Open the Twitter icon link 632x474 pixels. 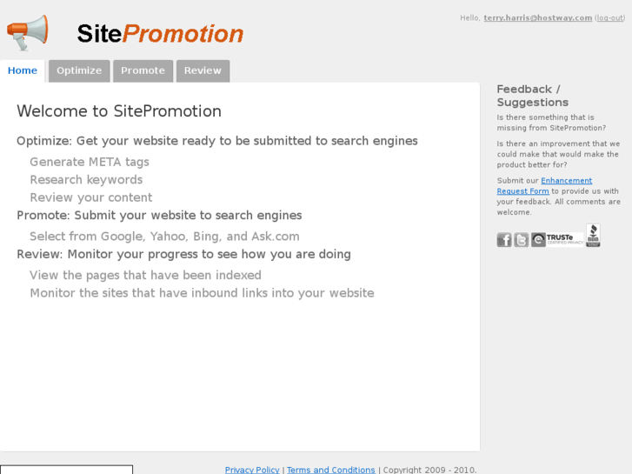[x=521, y=240]
